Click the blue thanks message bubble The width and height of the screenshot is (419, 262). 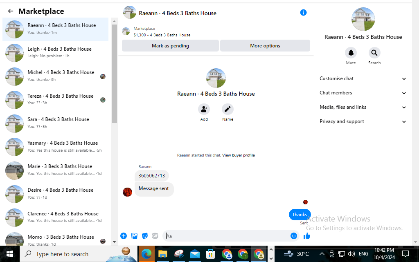(300, 215)
